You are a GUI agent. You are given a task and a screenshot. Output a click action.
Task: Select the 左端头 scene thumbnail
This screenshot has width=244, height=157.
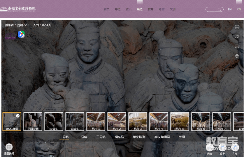(54, 122)
